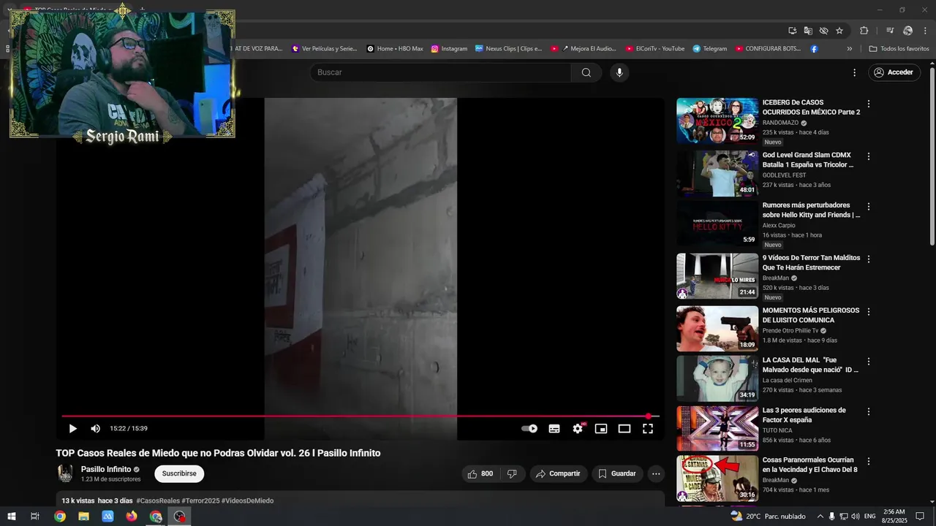This screenshot has height=526, width=936.
Task: Open HBO Max bookmark
Action: pyautogui.click(x=395, y=49)
